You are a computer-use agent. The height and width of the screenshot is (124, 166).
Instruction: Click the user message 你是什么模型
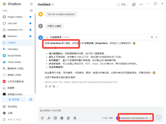click(x=54, y=26)
